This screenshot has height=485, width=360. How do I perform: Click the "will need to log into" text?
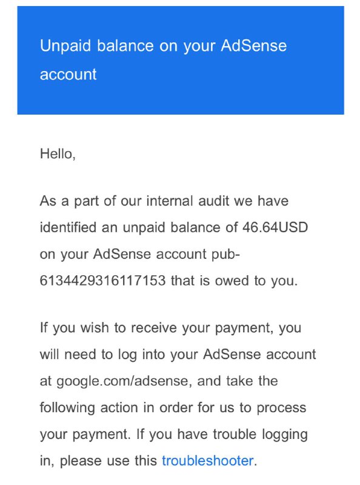point(119,355)
